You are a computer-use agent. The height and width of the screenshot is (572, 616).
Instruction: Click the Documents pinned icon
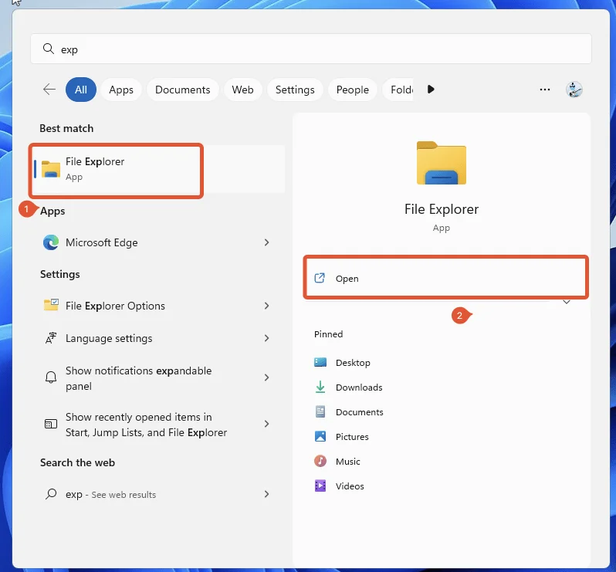320,411
